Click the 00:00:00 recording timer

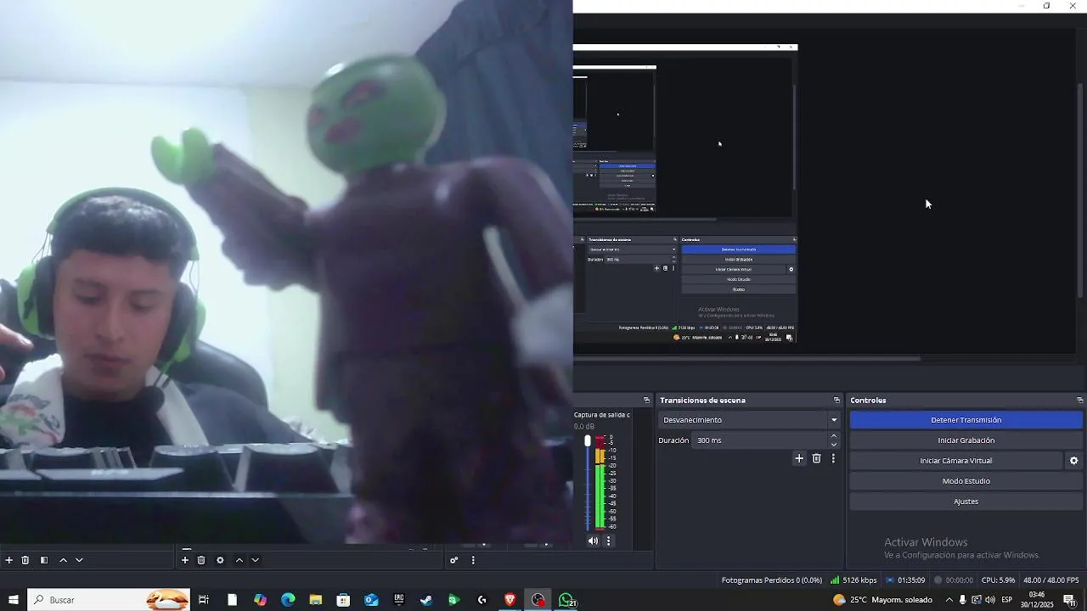(953, 580)
